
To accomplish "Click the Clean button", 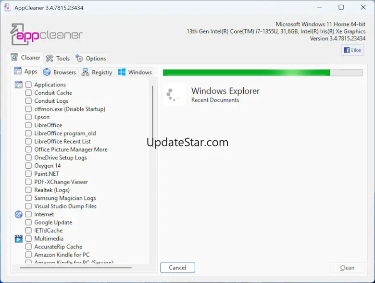I will (347, 268).
